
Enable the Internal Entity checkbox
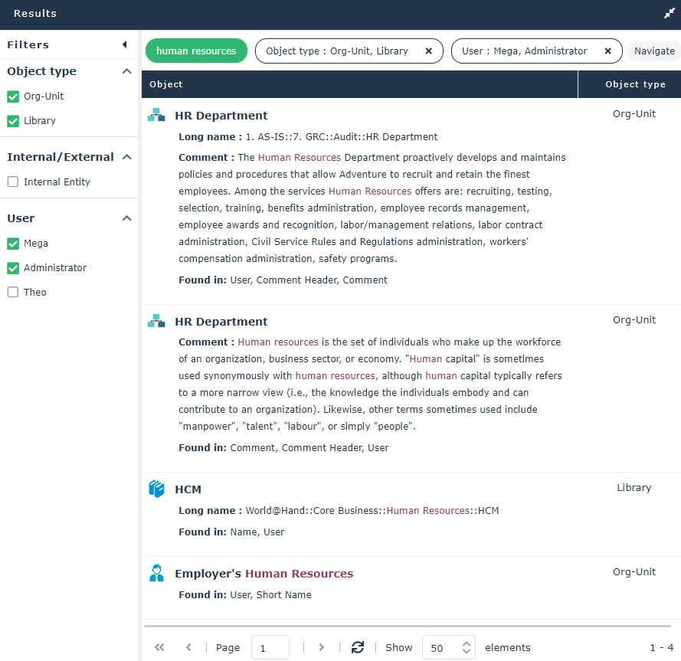pyautogui.click(x=13, y=182)
